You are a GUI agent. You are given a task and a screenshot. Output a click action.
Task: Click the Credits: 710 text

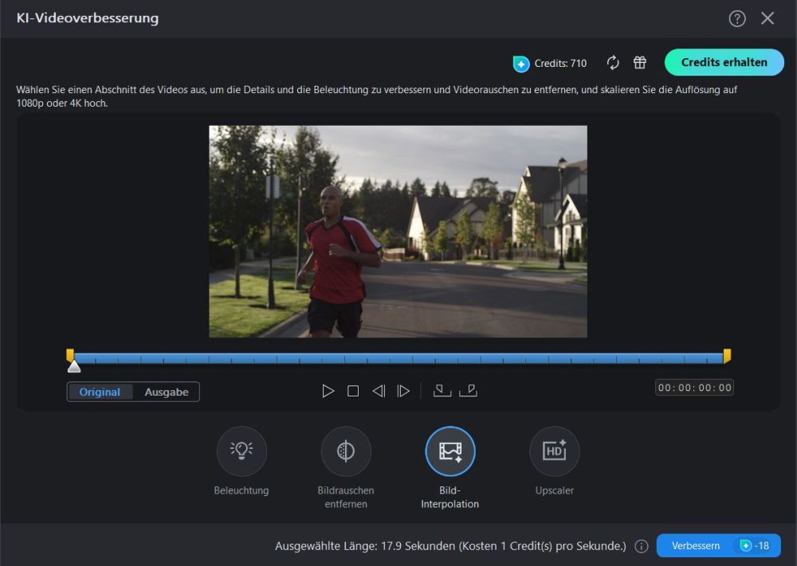click(x=560, y=64)
